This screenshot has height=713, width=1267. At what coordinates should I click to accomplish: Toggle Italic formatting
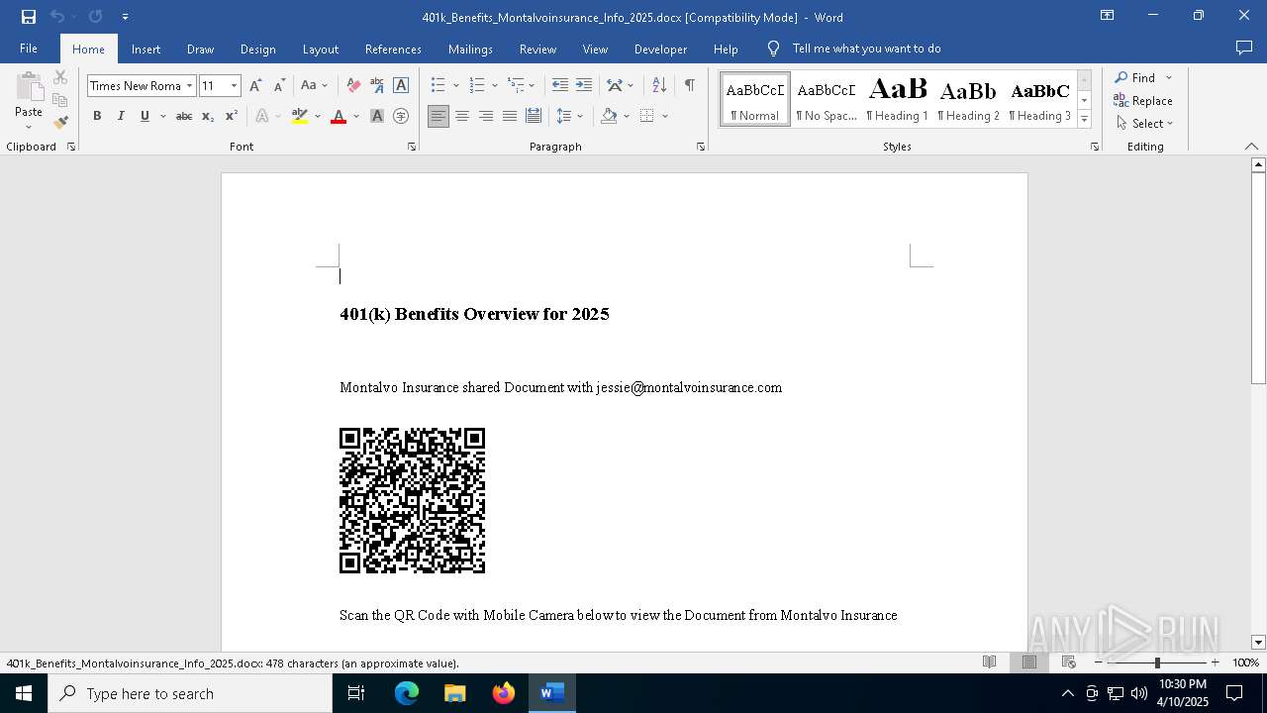point(121,116)
